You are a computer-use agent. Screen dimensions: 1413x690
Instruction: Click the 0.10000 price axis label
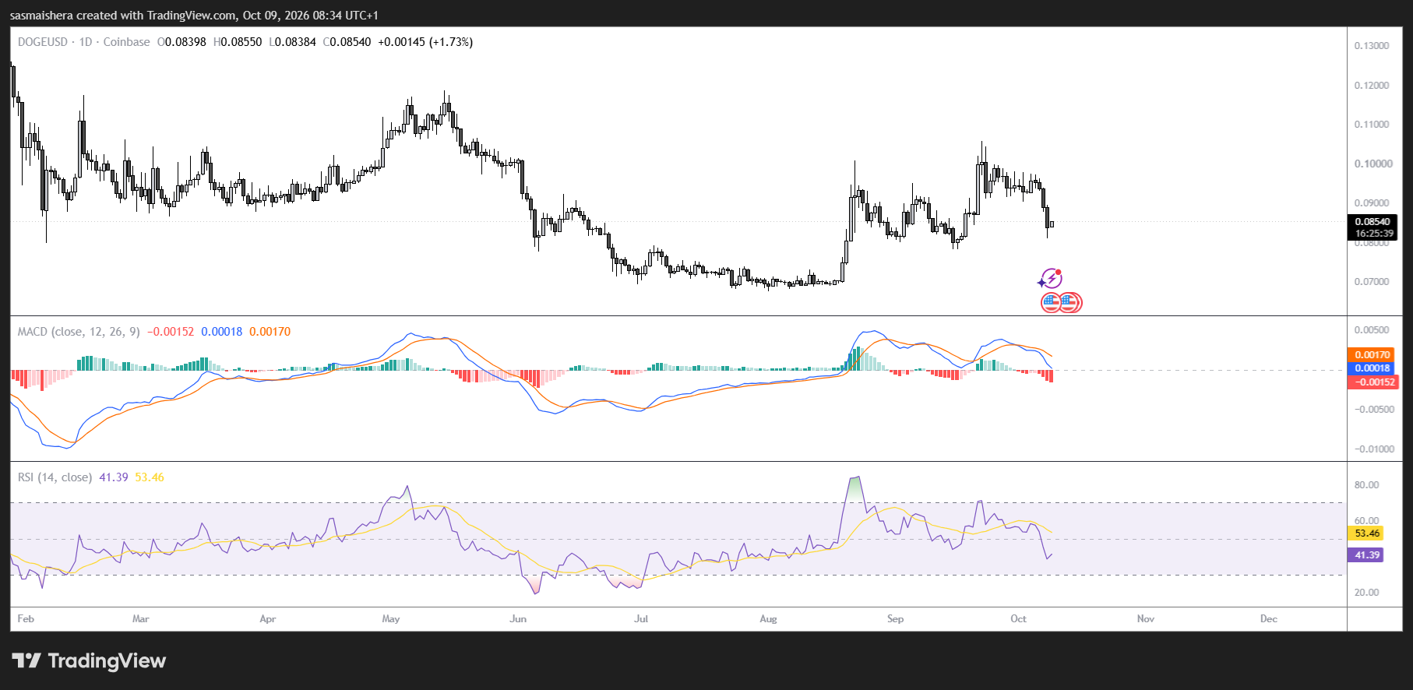1372,164
